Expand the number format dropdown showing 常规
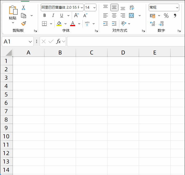The height and width of the screenshot is (175, 185). click(x=177, y=8)
